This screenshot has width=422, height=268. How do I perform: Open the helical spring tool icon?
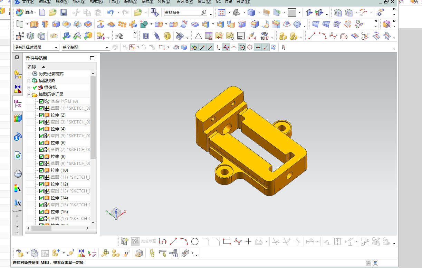[156, 36]
